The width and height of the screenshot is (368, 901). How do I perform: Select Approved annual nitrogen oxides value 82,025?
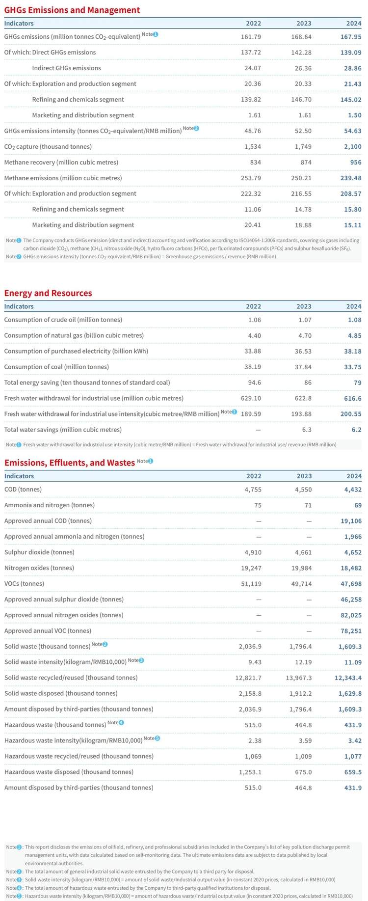point(352,615)
